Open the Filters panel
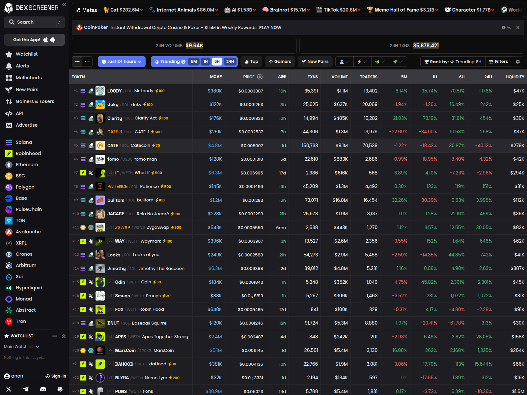The height and width of the screenshot is (395, 527). tap(498, 62)
